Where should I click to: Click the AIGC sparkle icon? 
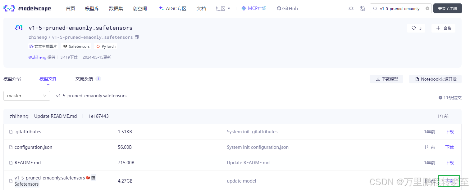click(x=161, y=8)
